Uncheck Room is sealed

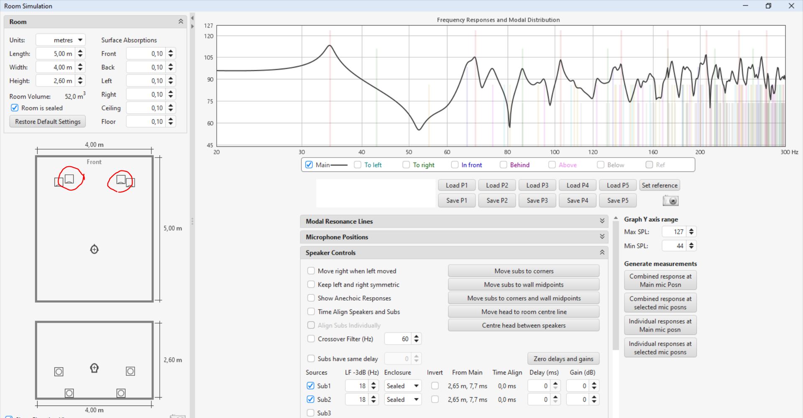(x=15, y=108)
